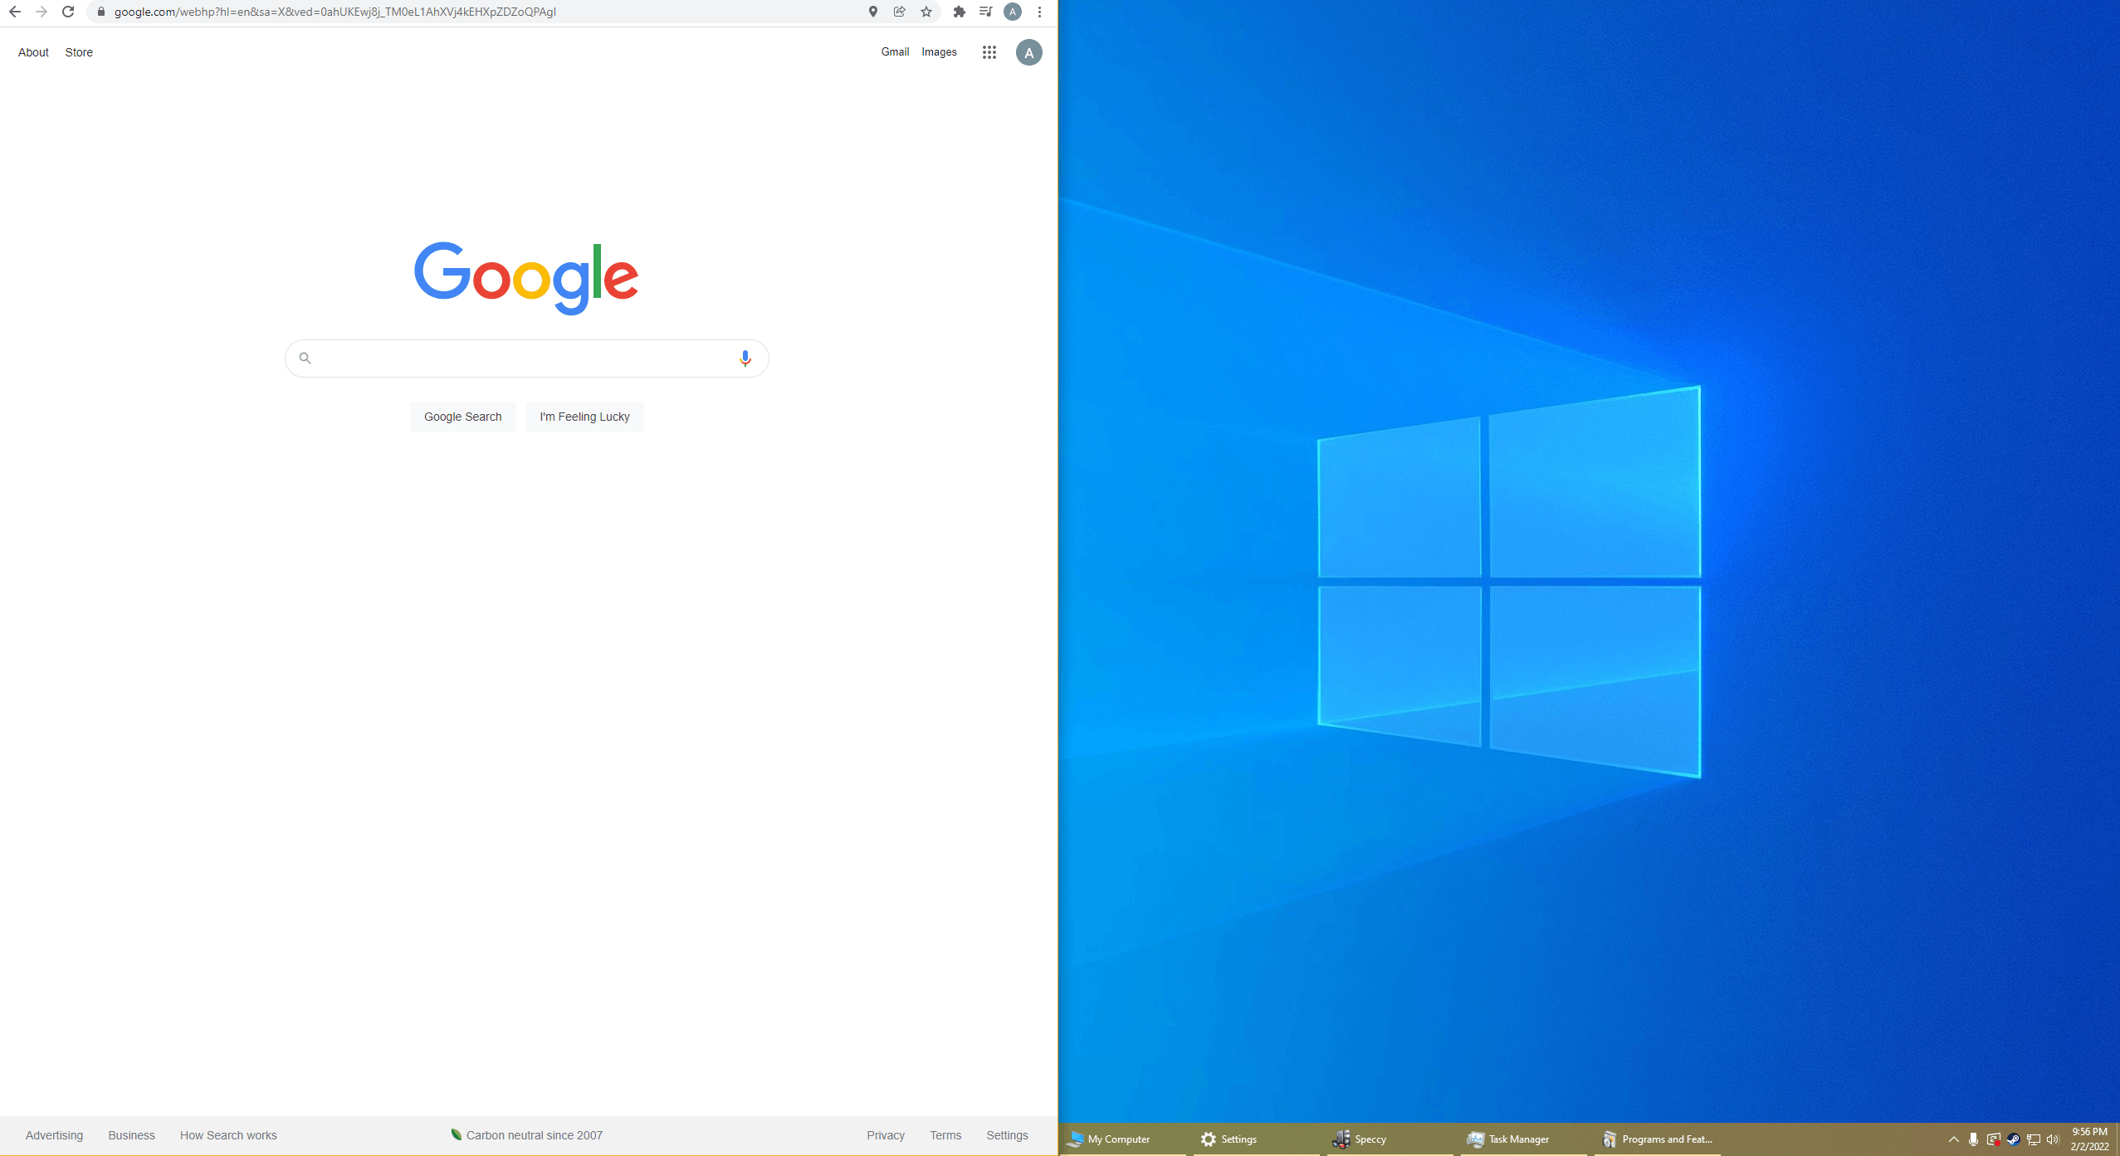Click the share page icon
This screenshot has height=1156, width=2120.
click(x=899, y=12)
